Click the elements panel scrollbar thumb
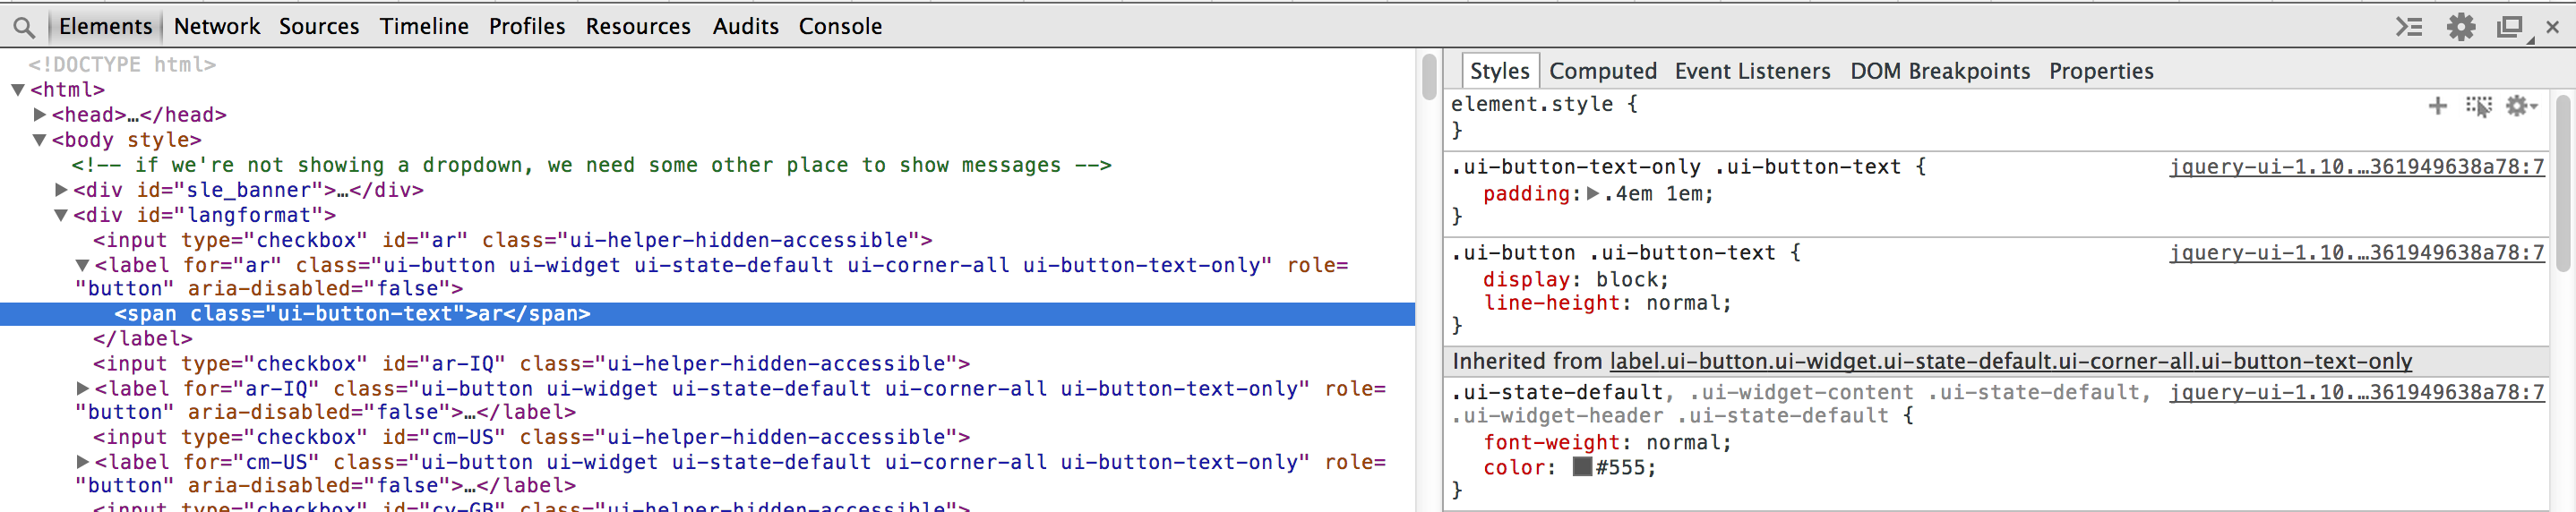Image resolution: width=2576 pixels, height=512 pixels. coord(1429,77)
